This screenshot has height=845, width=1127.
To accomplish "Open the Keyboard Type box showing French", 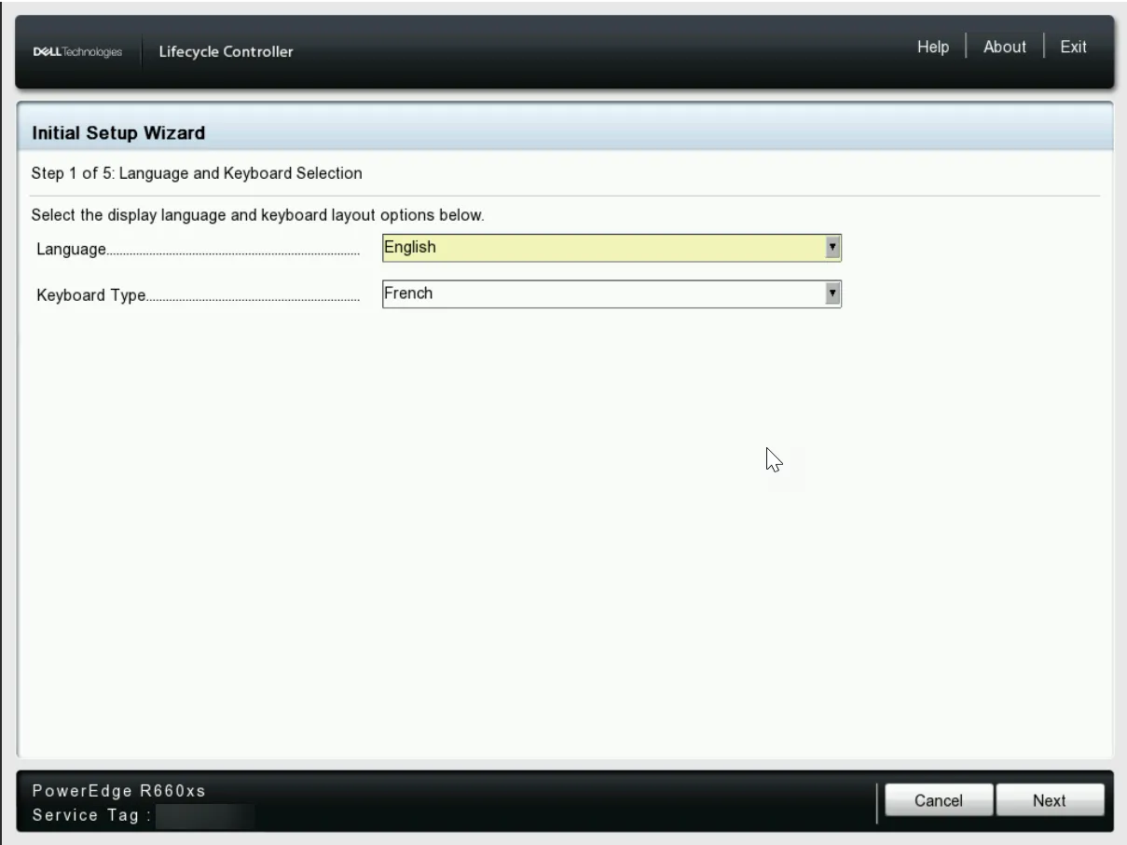I will [x=602, y=294].
